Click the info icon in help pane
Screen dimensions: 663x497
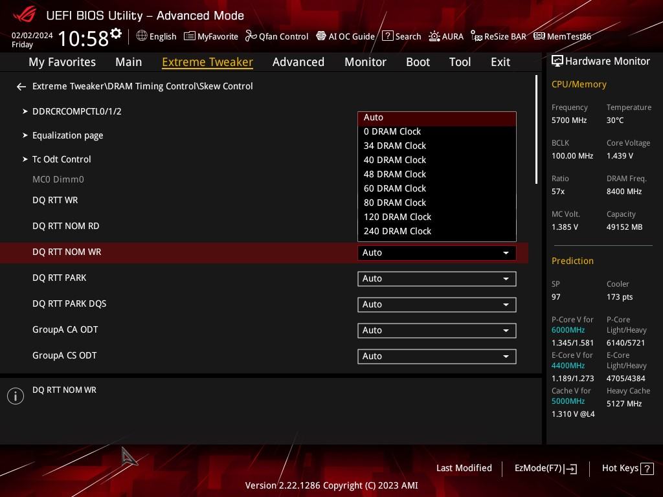coord(16,396)
